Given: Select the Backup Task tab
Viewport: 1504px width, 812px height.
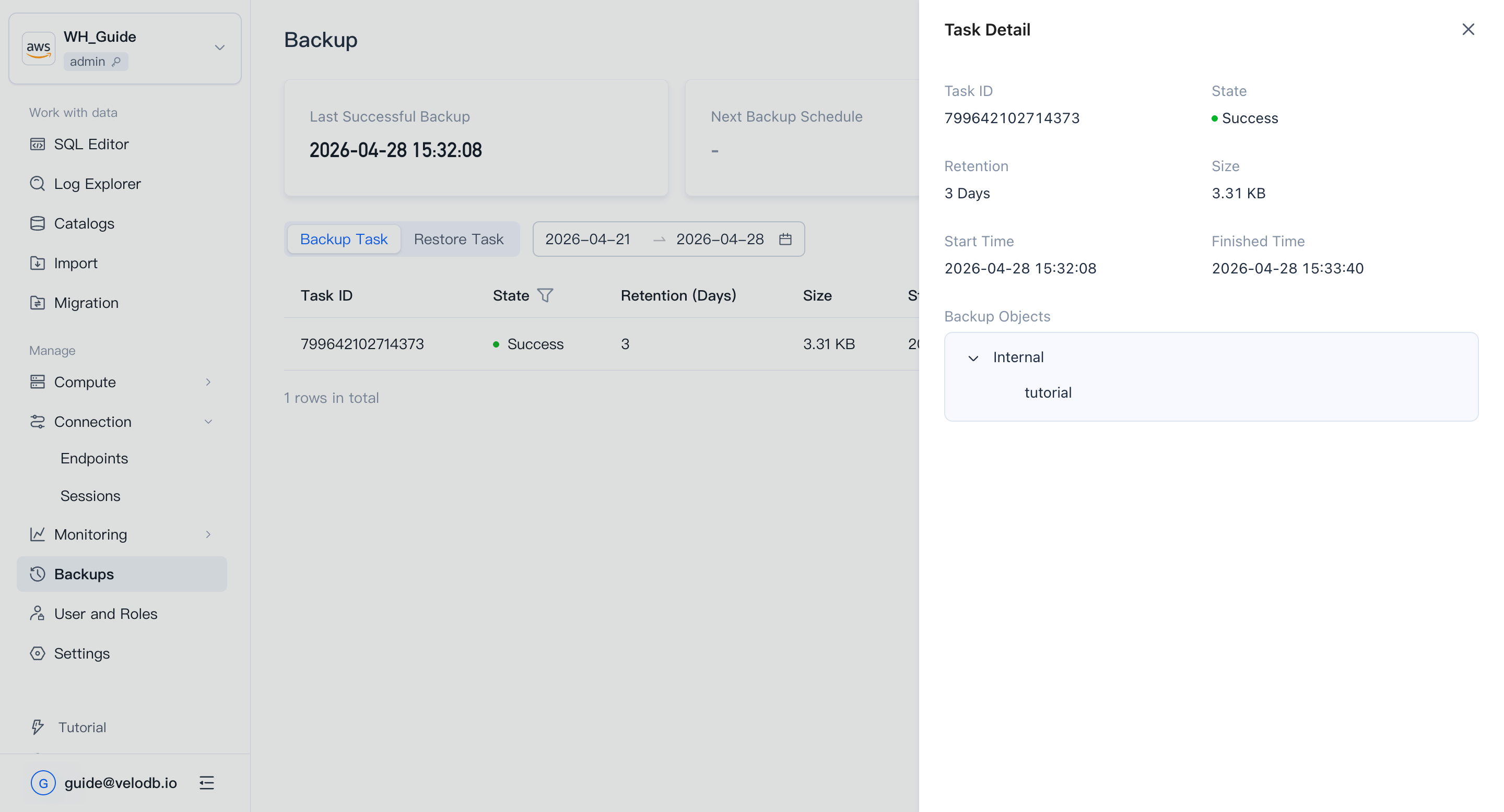Looking at the screenshot, I should coord(343,239).
